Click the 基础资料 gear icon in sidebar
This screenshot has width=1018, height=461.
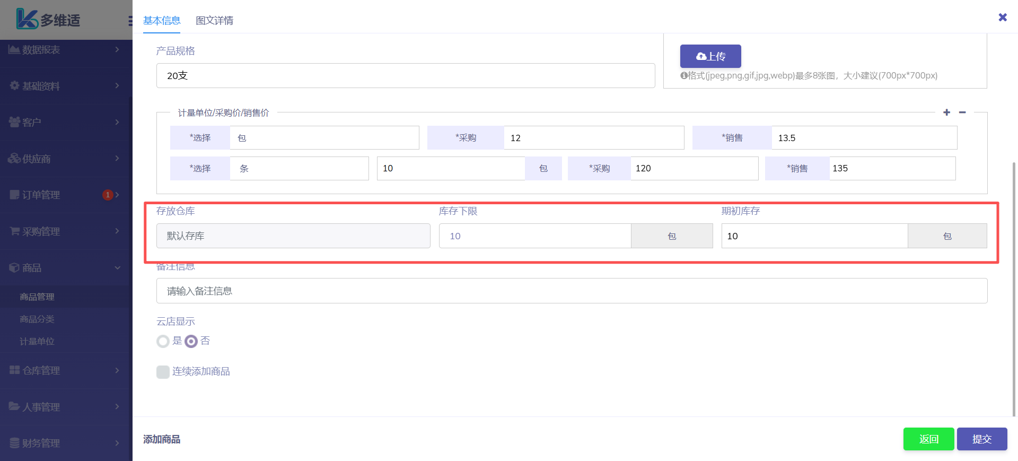pos(14,85)
